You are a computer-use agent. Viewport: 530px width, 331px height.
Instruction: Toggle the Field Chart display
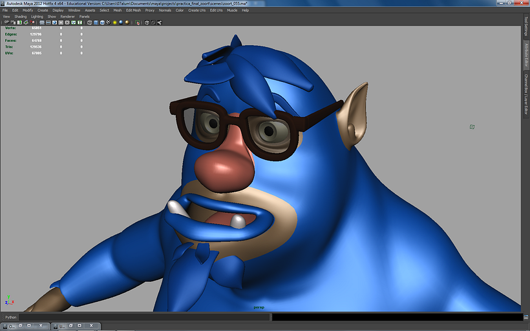pyautogui.click(x=67, y=23)
